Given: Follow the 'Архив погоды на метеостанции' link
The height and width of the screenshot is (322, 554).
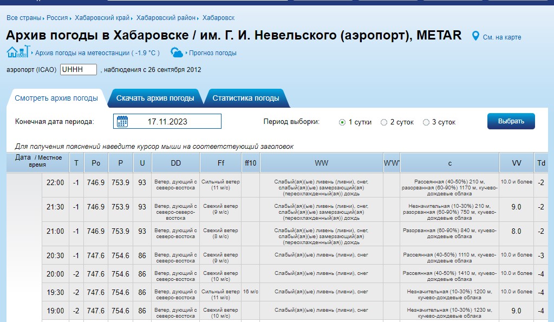Looking at the screenshot, I should [81, 54].
